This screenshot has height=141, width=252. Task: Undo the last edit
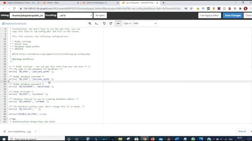(x=104, y=23)
